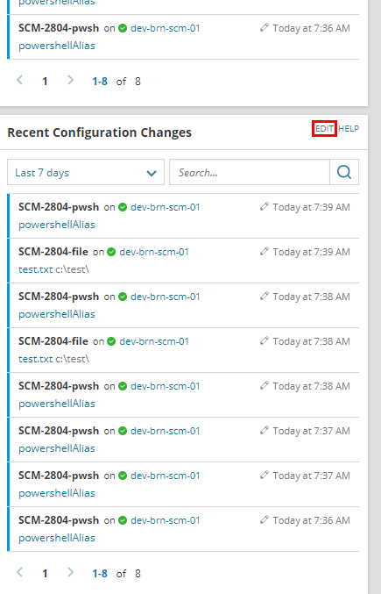The width and height of the screenshot is (381, 594).
Task: Open second test.txt link at 7:38 AM
Action: coord(36,359)
